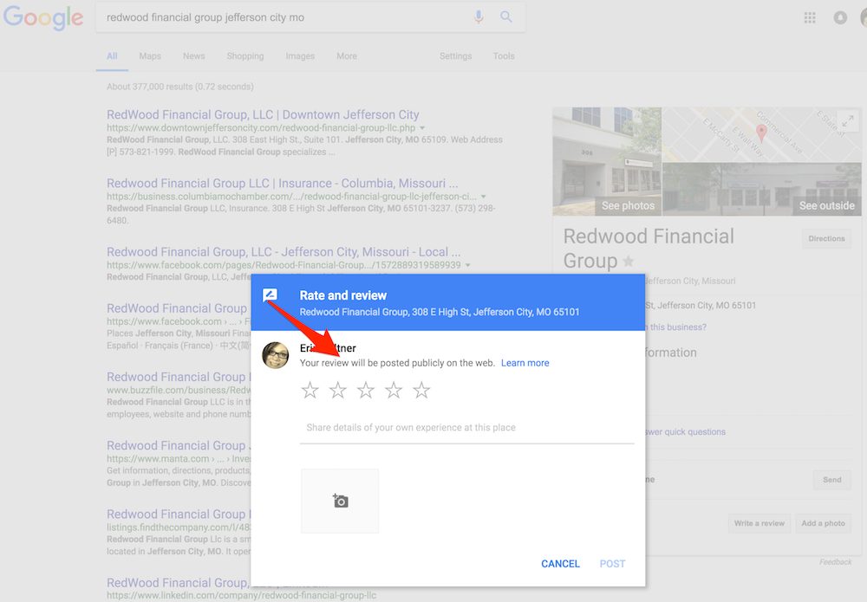Switch to the Images tab
Screen dimensions: 867x602
pos(300,56)
